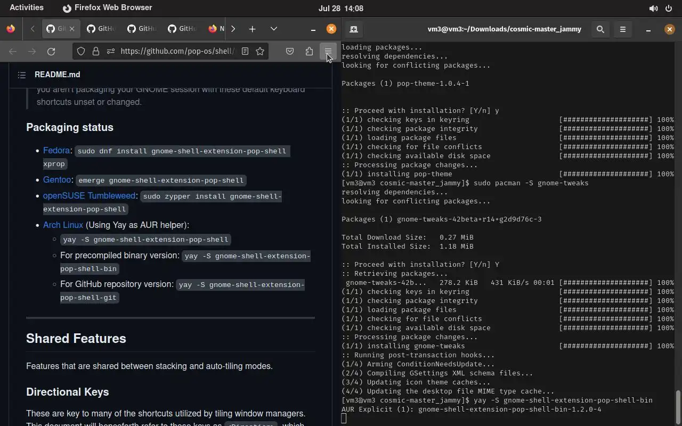Open Firefox Web Browser app menu
The height and width of the screenshot is (426, 682).
tap(108, 8)
